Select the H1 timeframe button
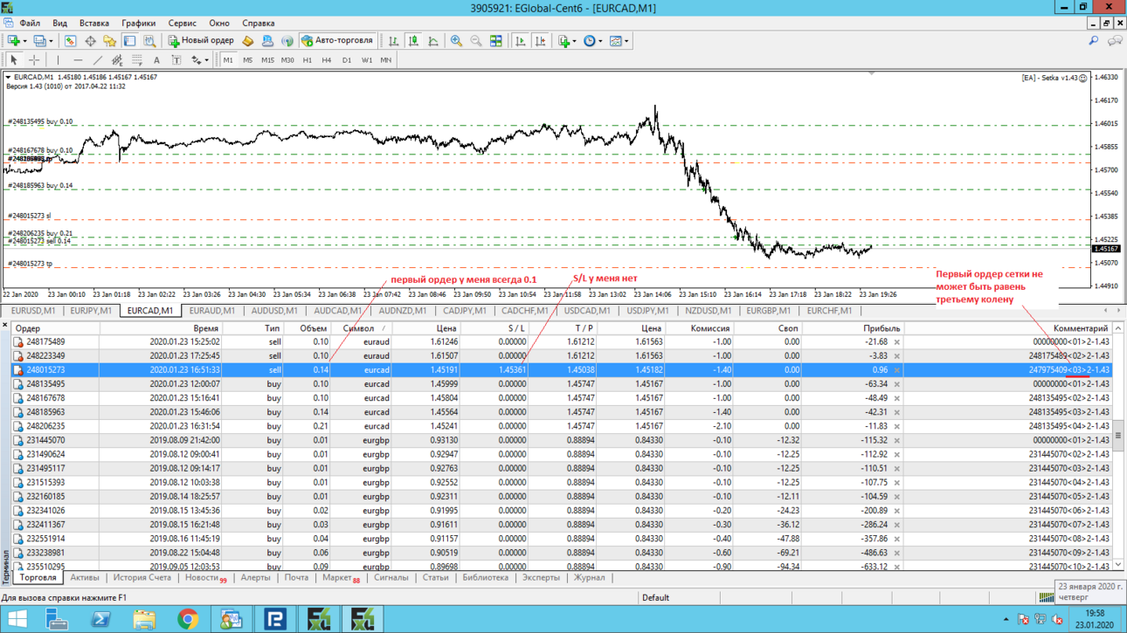 tap(307, 60)
